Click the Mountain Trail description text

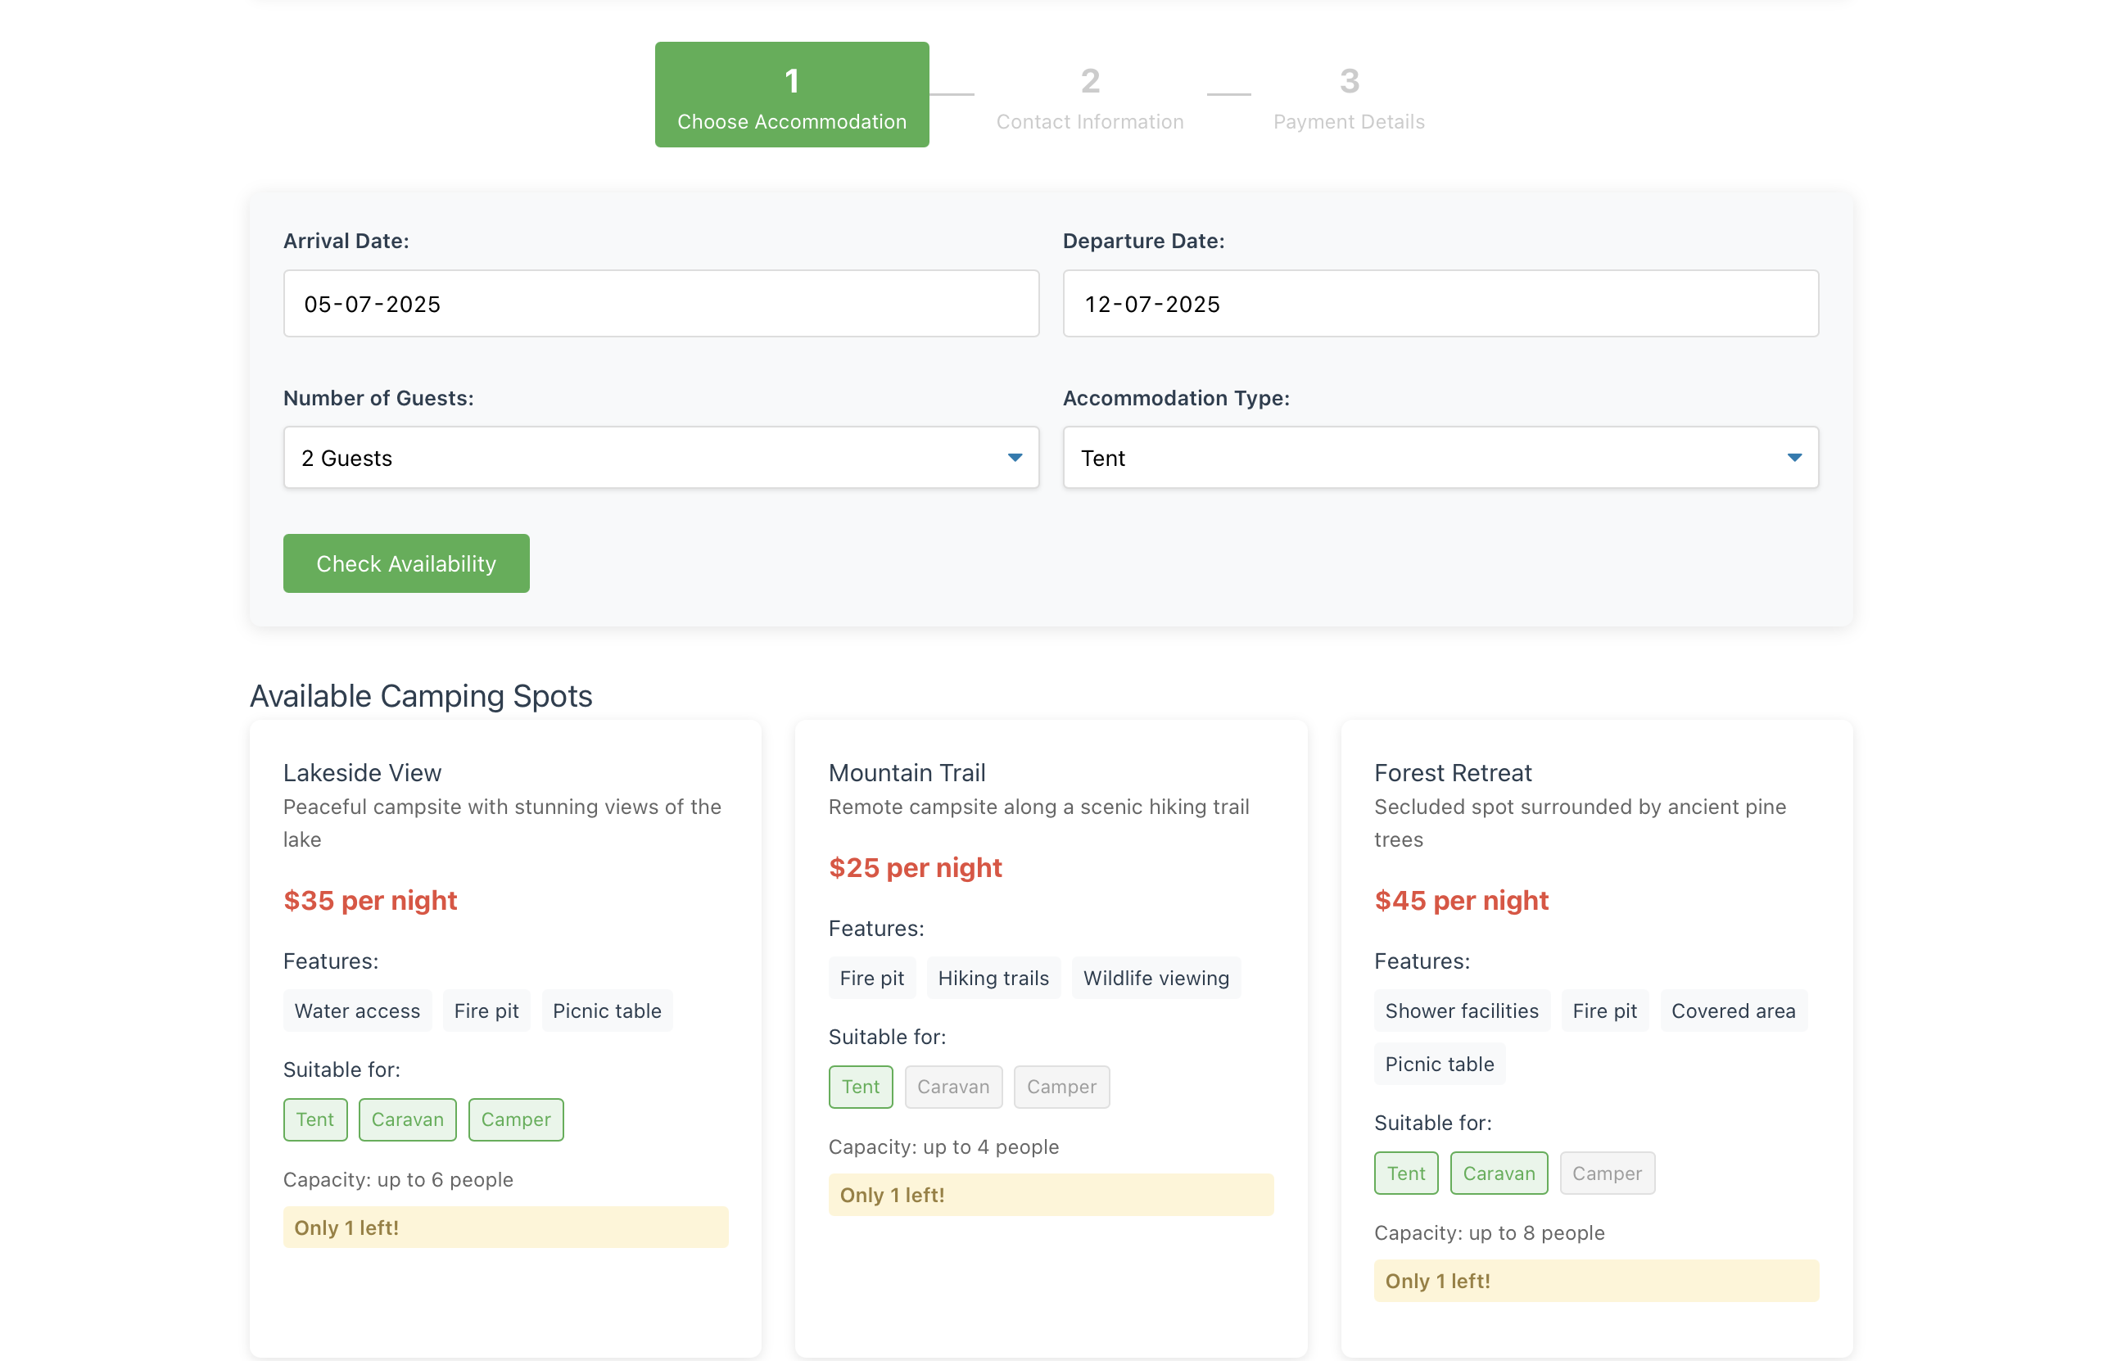tap(1038, 807)
